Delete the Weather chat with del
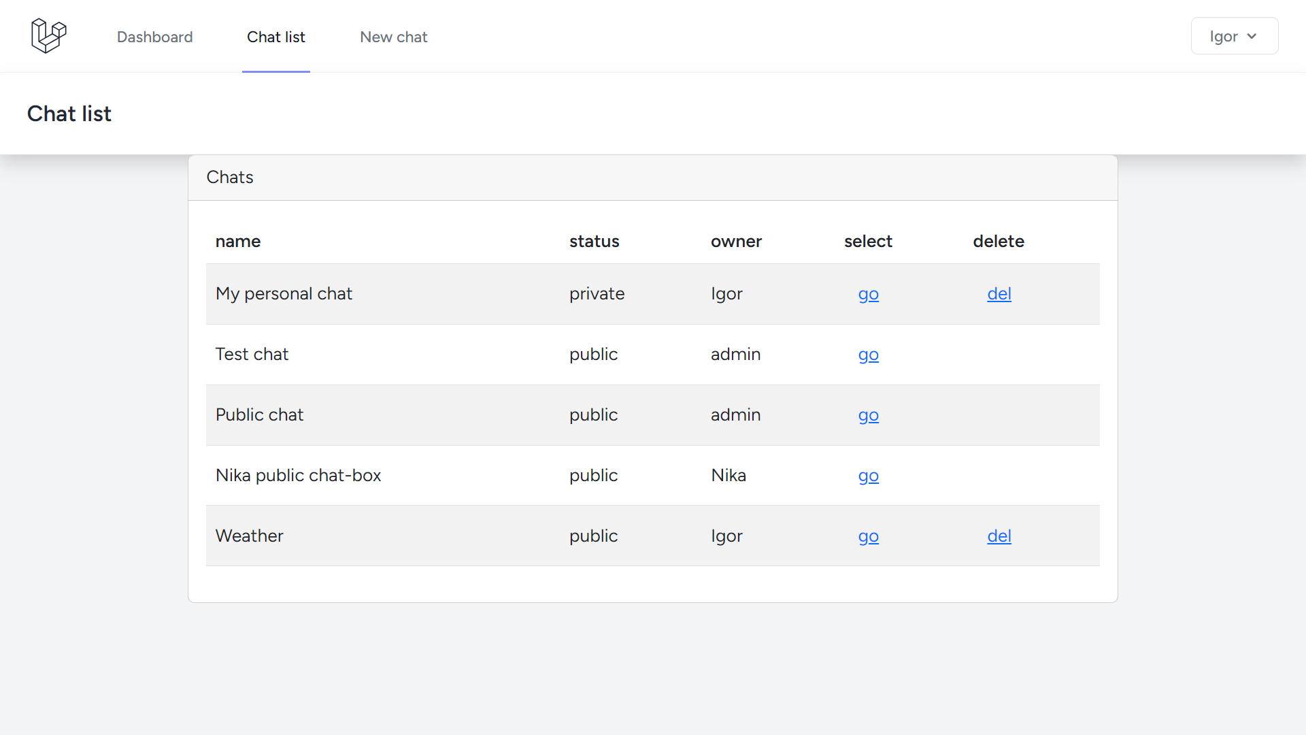The image size is (1306, 735). [x=999, y=536]
